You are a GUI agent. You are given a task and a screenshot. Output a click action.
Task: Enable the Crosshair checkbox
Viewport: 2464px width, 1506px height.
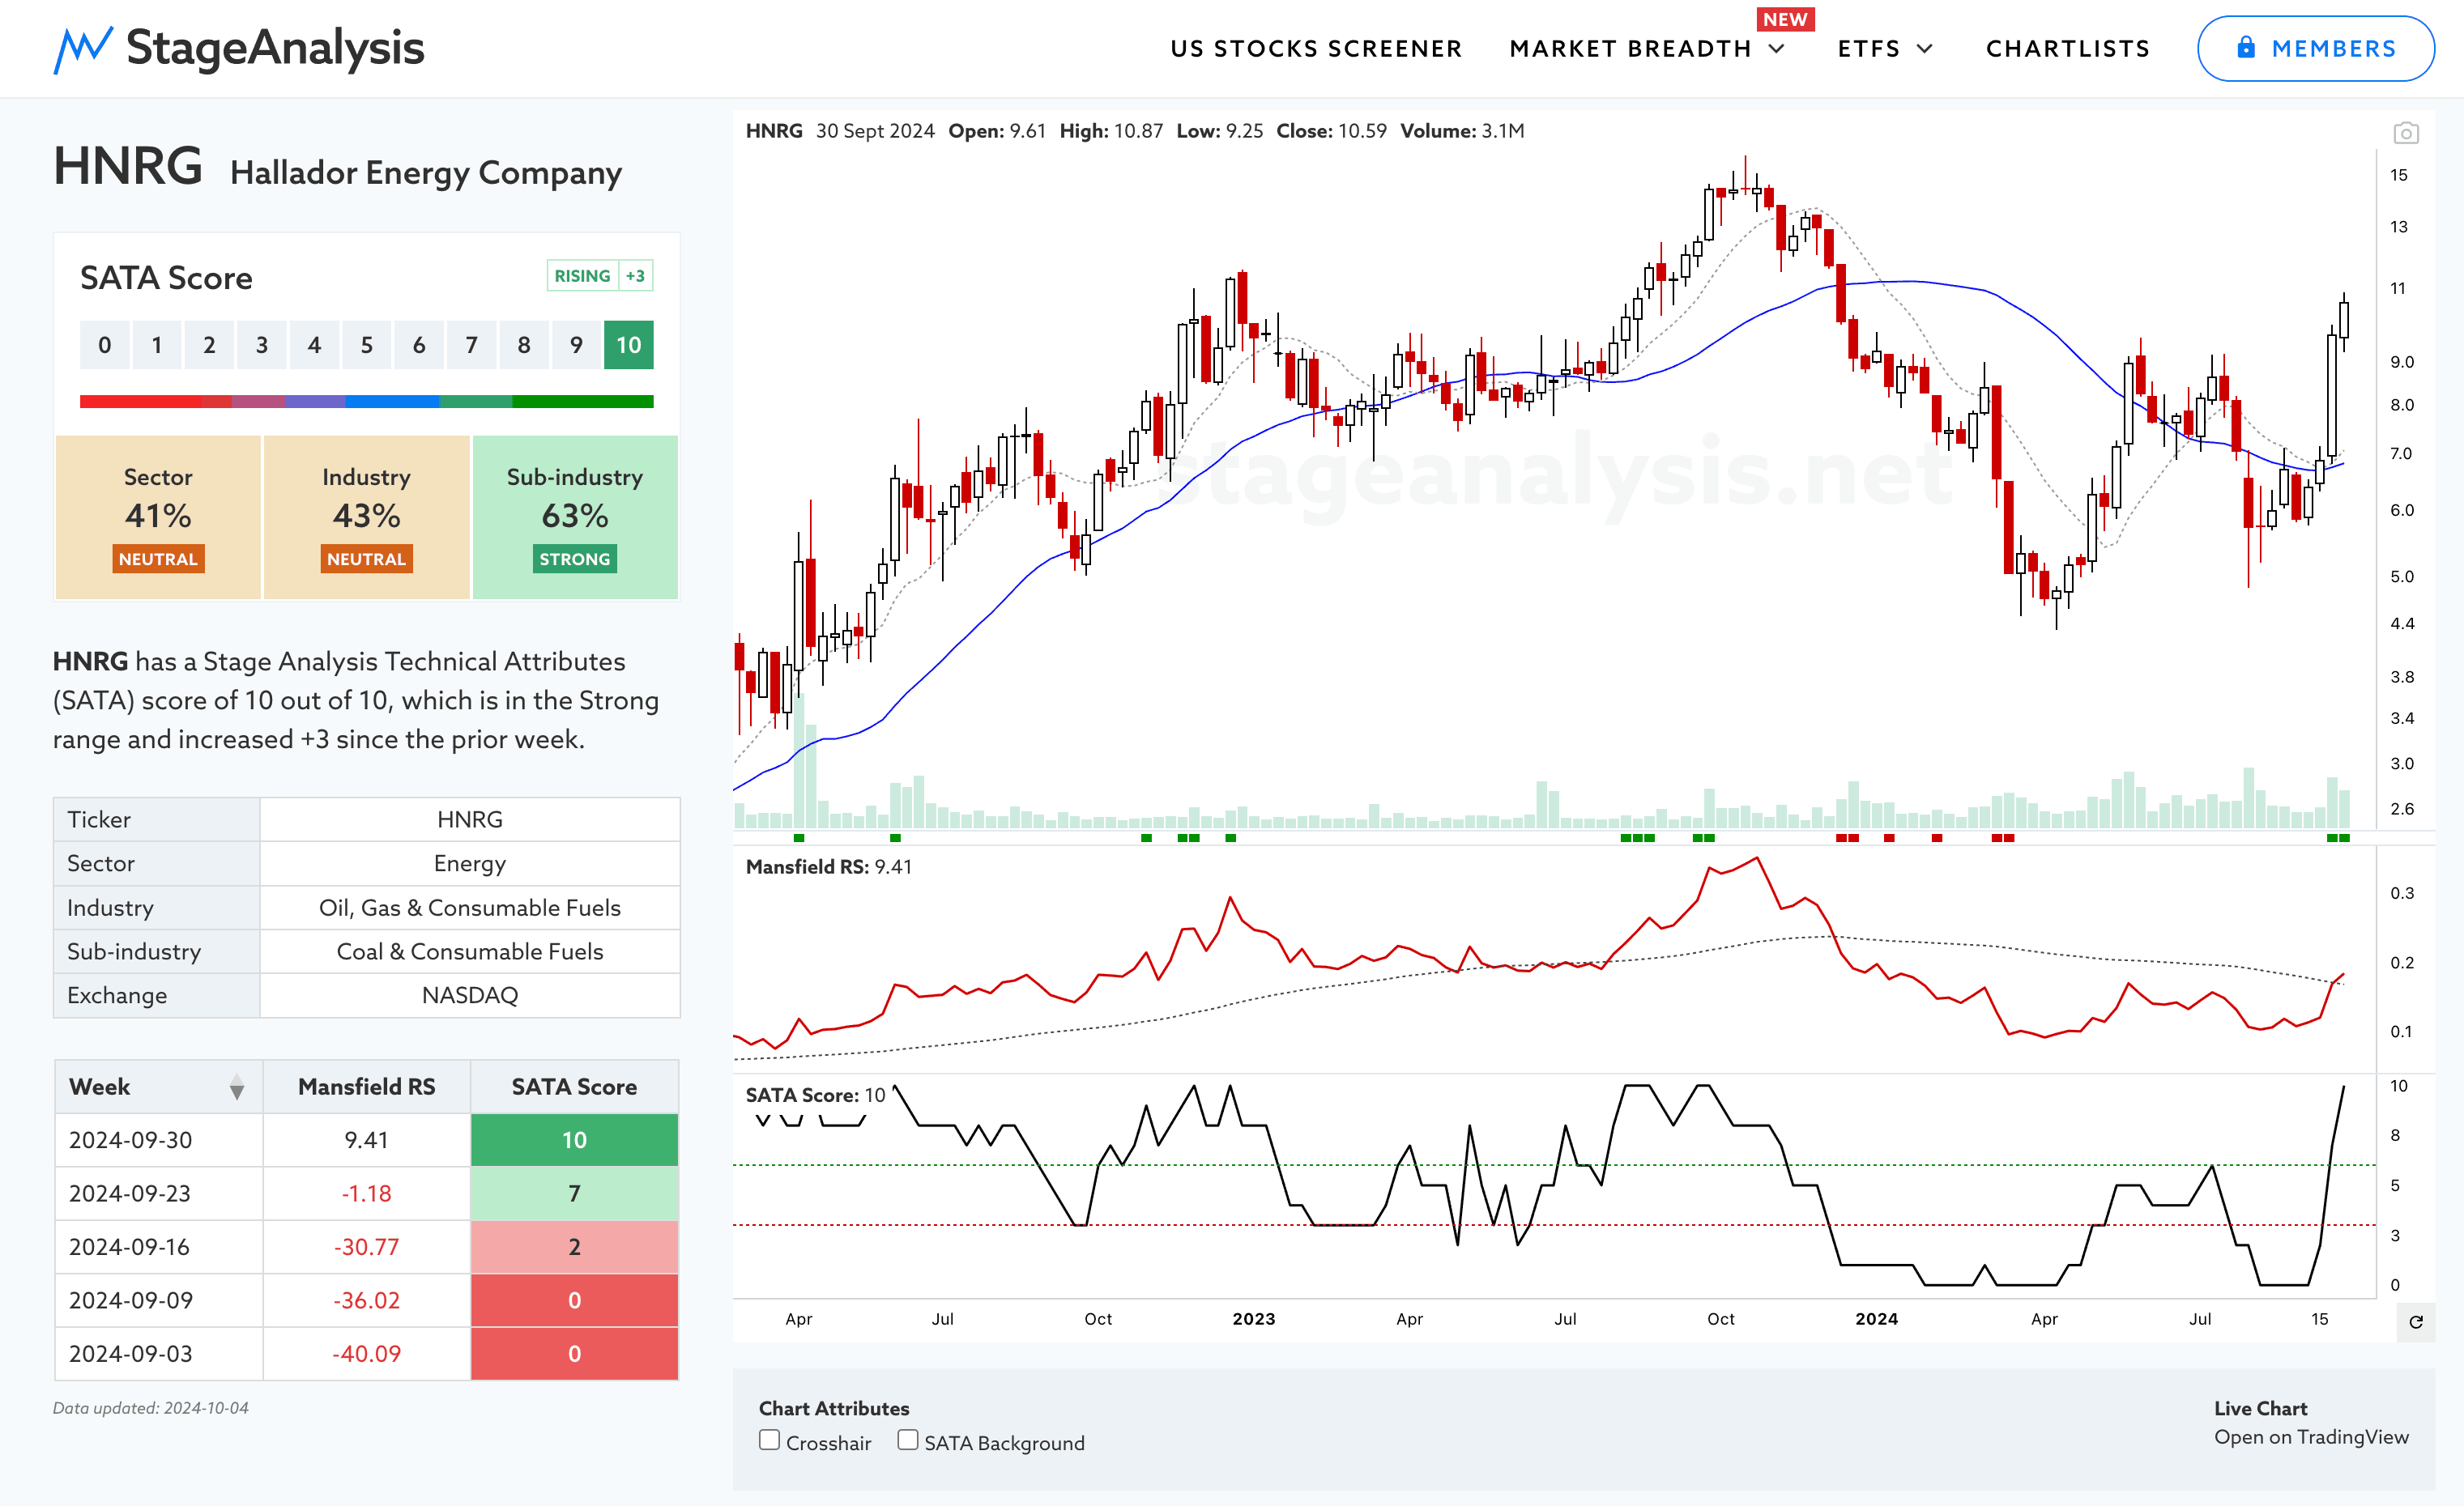(x=769, y=1440)
